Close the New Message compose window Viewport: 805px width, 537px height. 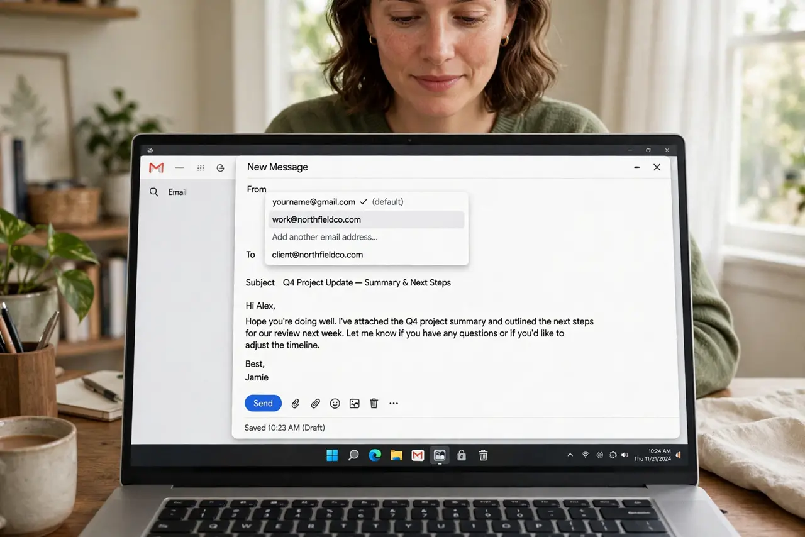657,167
